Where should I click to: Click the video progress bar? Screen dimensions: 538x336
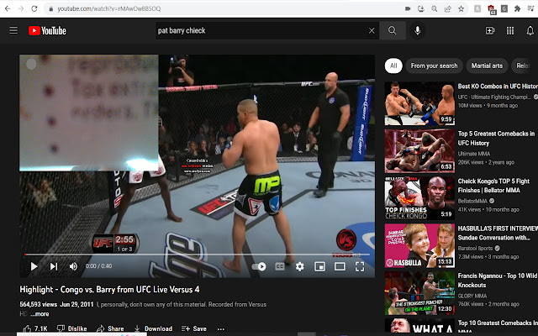click(198, 255)
